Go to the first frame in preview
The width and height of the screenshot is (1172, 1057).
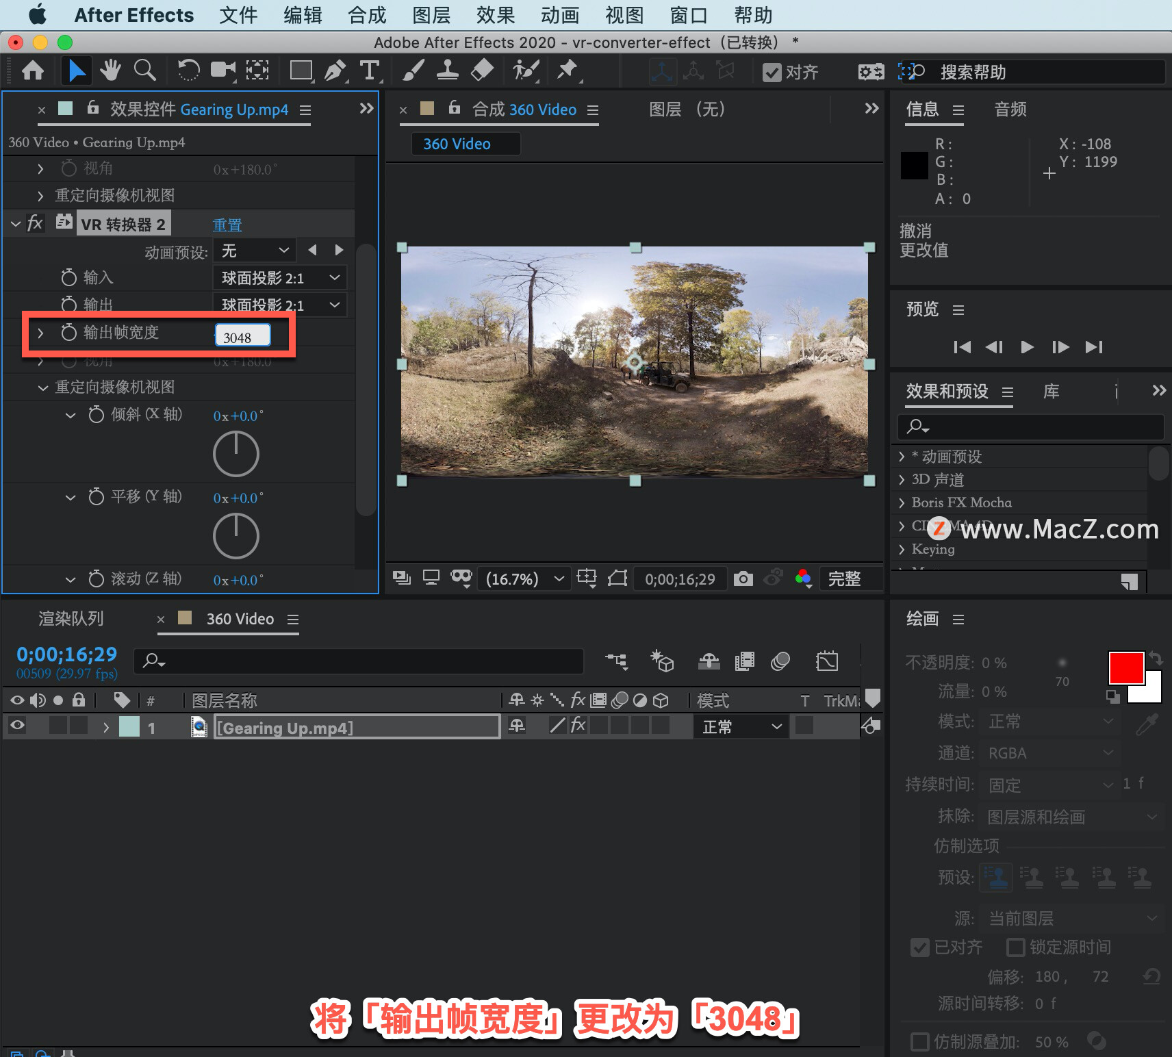[x=962, y=347]
